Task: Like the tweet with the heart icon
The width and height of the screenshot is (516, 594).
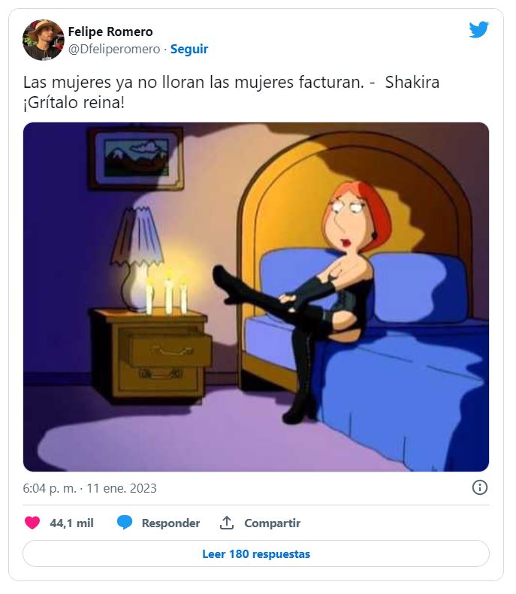Action: coord(32,523)
